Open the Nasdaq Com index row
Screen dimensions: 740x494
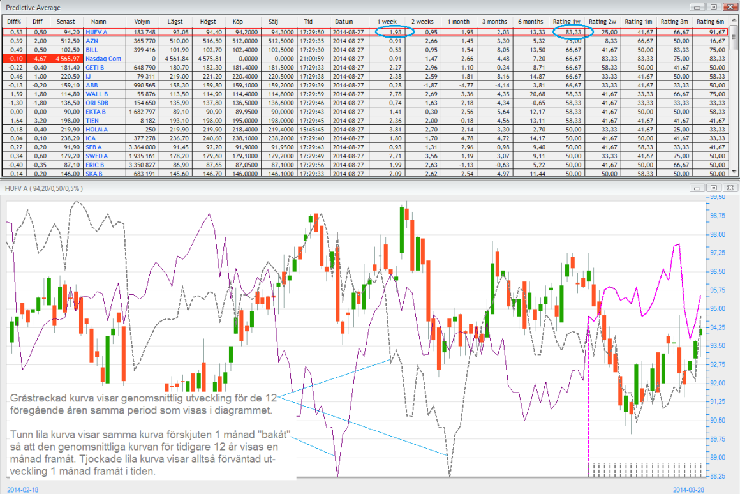click(103, 58)
